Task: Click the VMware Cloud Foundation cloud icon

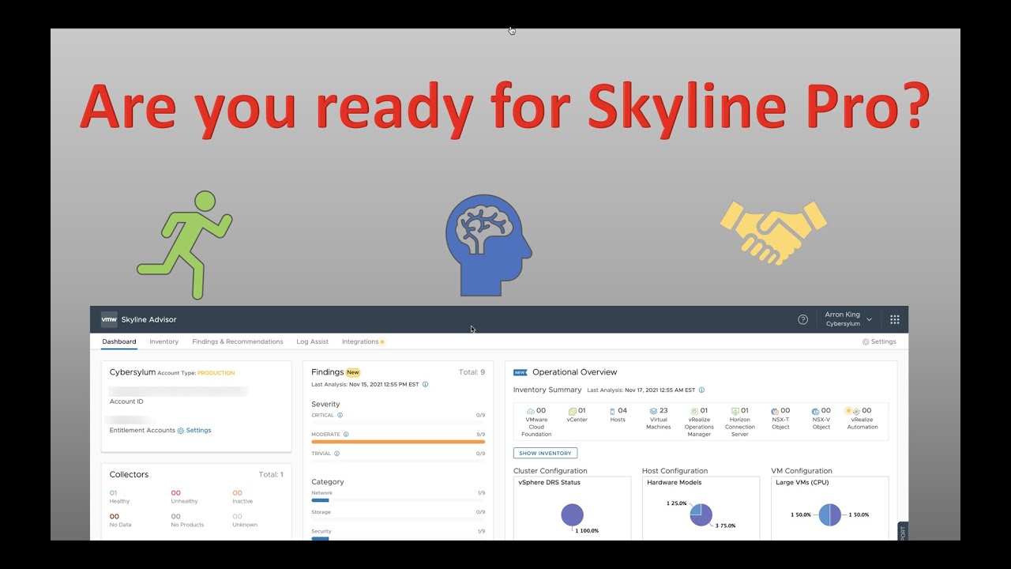Action: [531, 411]
